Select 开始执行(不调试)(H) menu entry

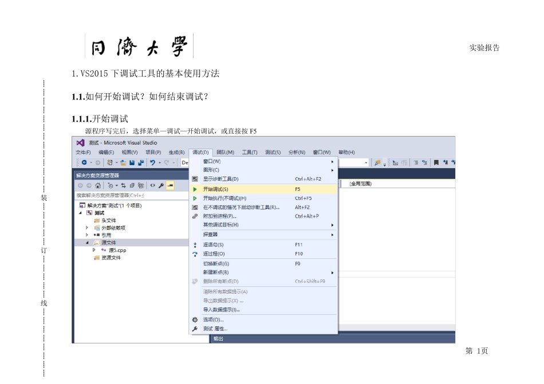pos(263,198)
